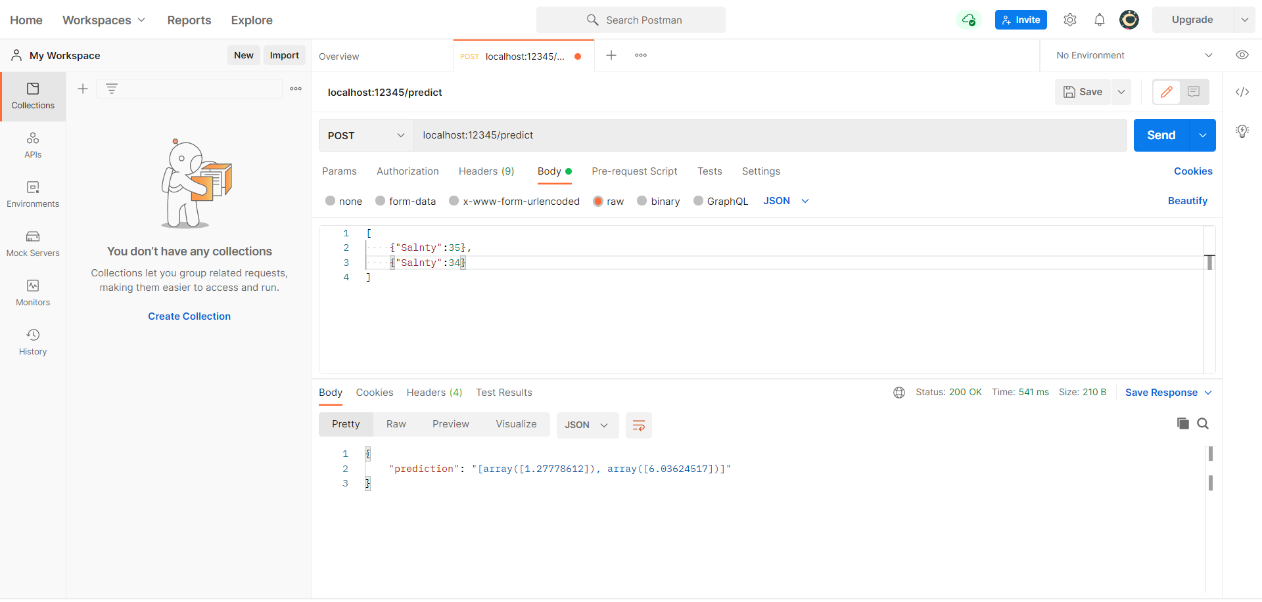Choose the none body radio button
This screenshot has width=1262, height=602.
330,201
